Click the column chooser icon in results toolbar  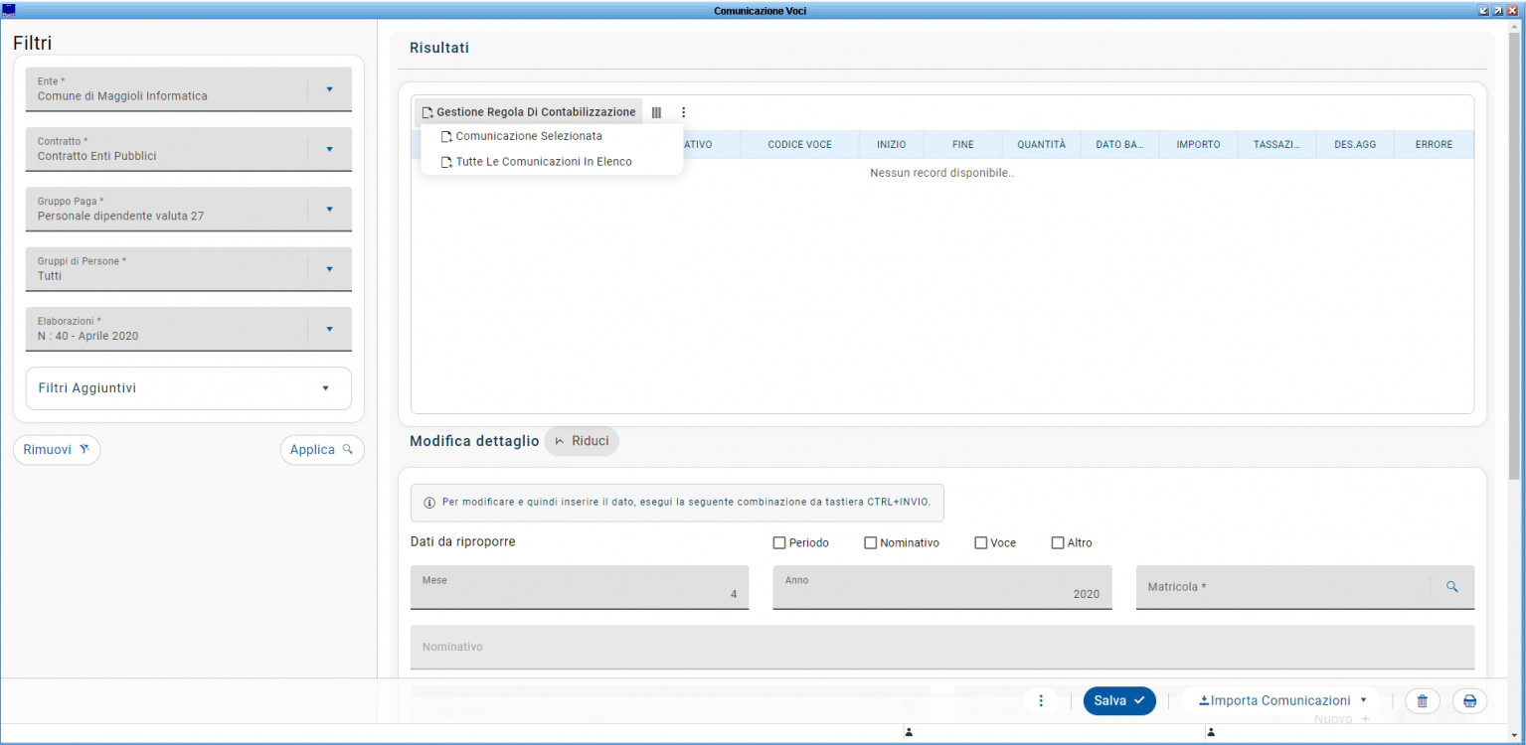[656, 113]
